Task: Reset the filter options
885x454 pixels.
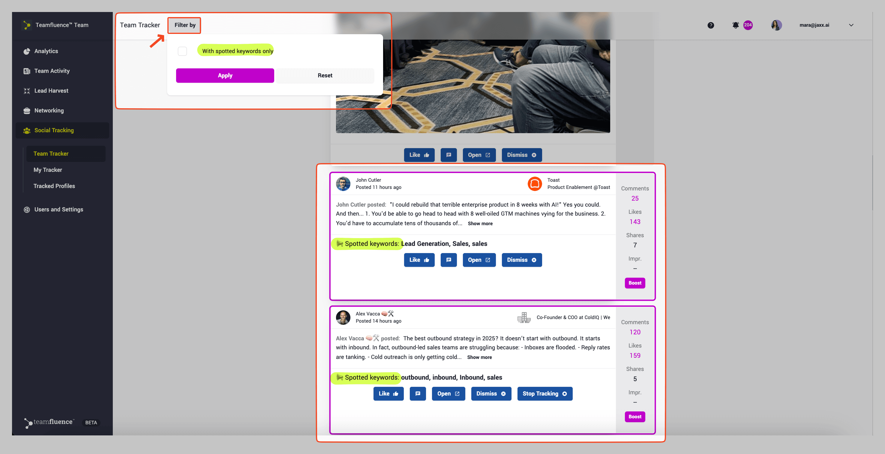Action: [x=325, y=76]
